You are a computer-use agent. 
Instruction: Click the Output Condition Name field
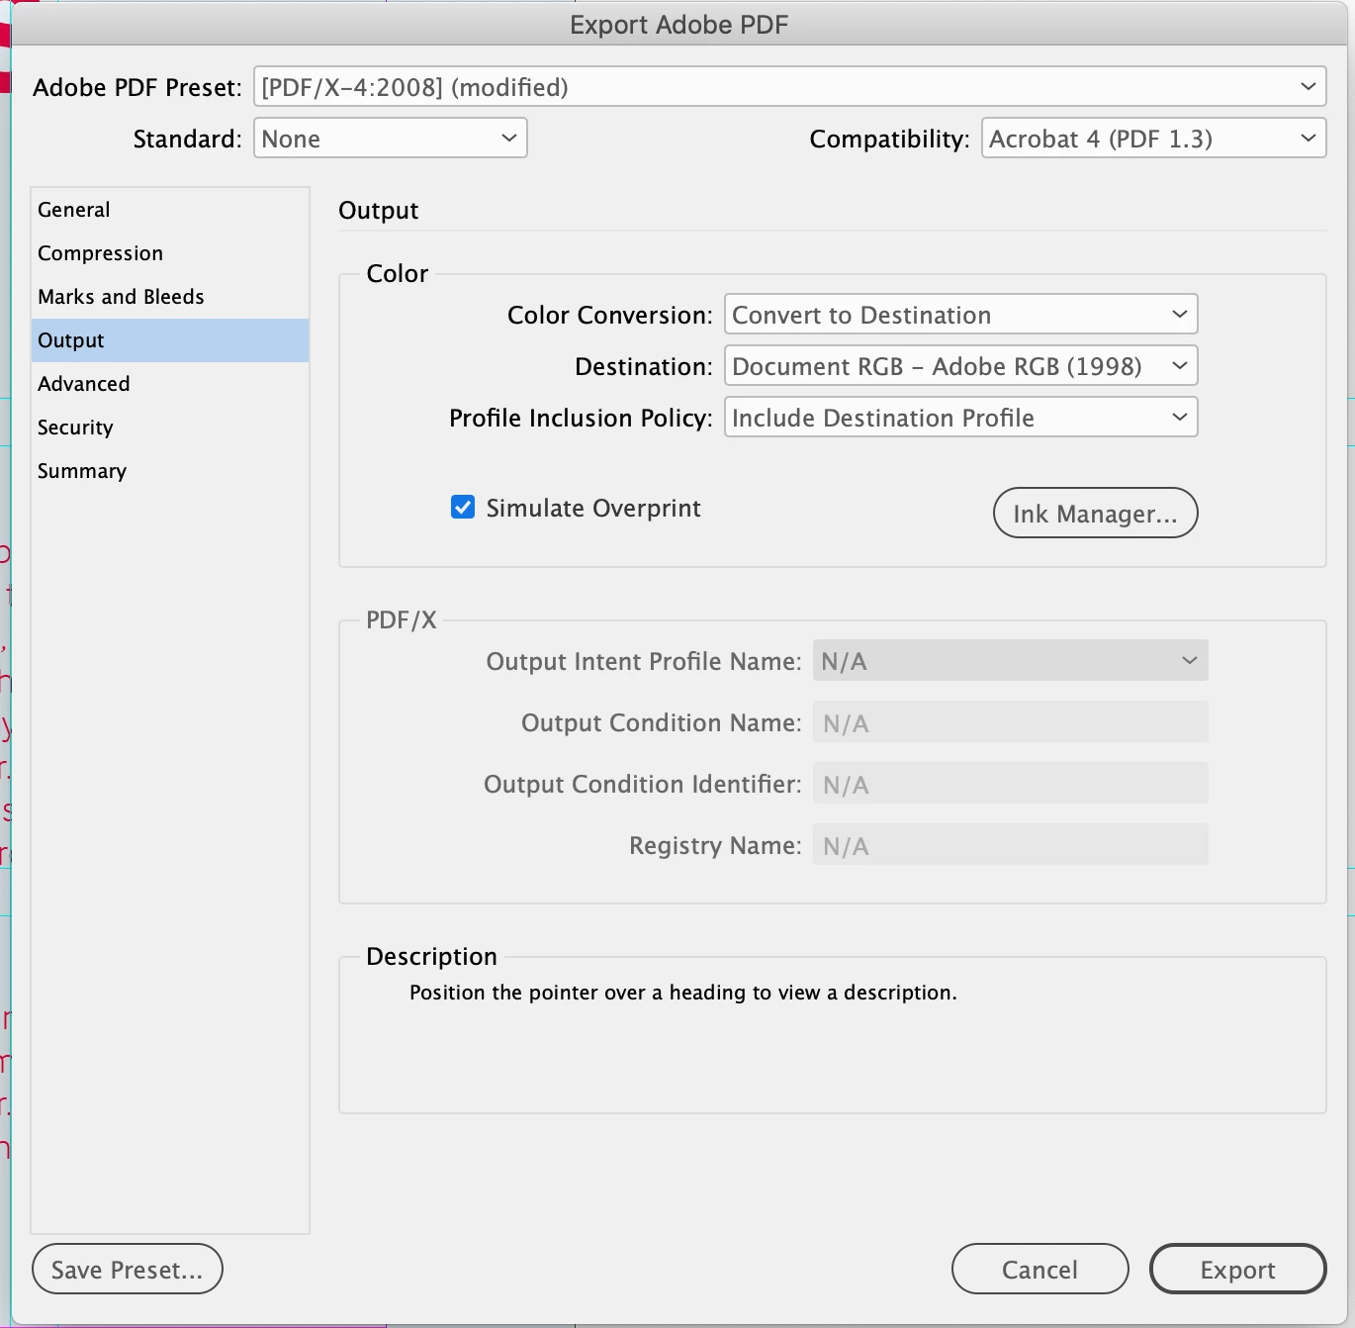(x=1010, y=722)
